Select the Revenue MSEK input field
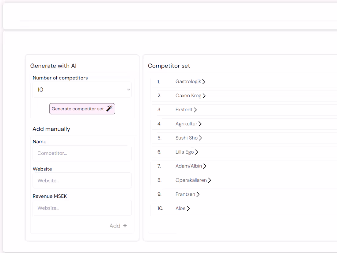The width and height of the screenshot is (337, 253). (82, 208)
